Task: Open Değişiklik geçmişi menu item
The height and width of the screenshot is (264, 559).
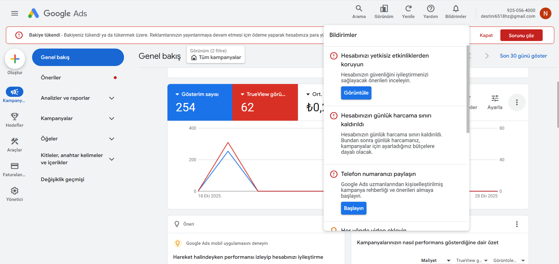Action: click(x=62, y=179)
